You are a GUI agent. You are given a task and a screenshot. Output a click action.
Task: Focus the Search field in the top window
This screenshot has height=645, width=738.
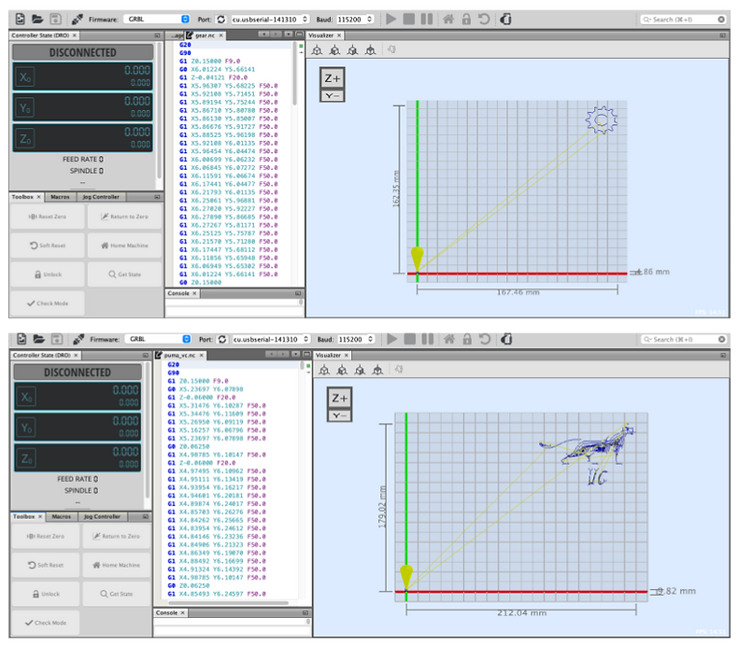683,20
